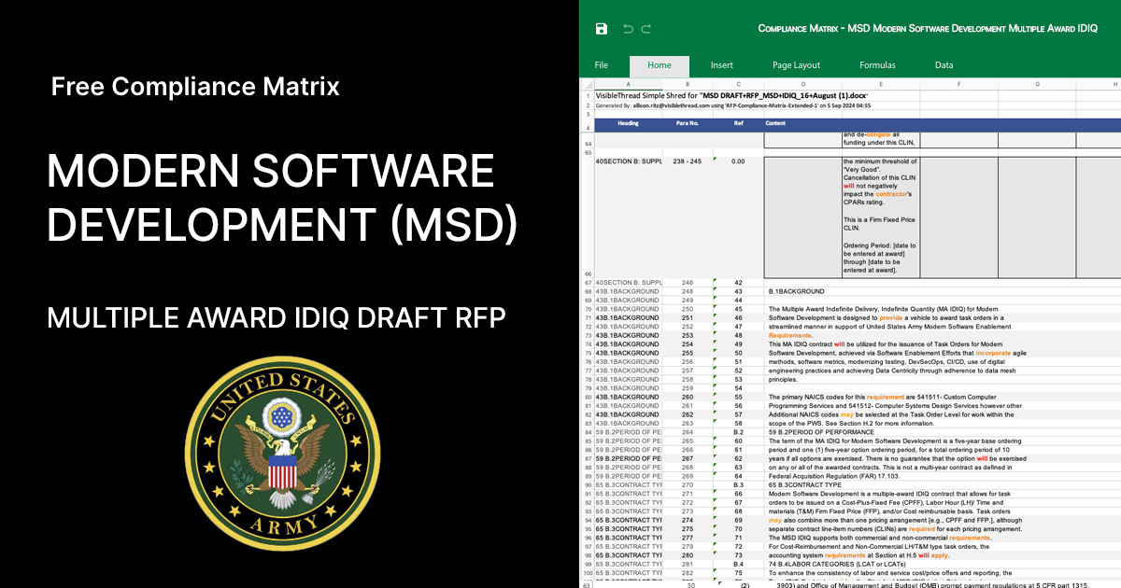Open the File menu
The image size is (1121, 588).
601,65
